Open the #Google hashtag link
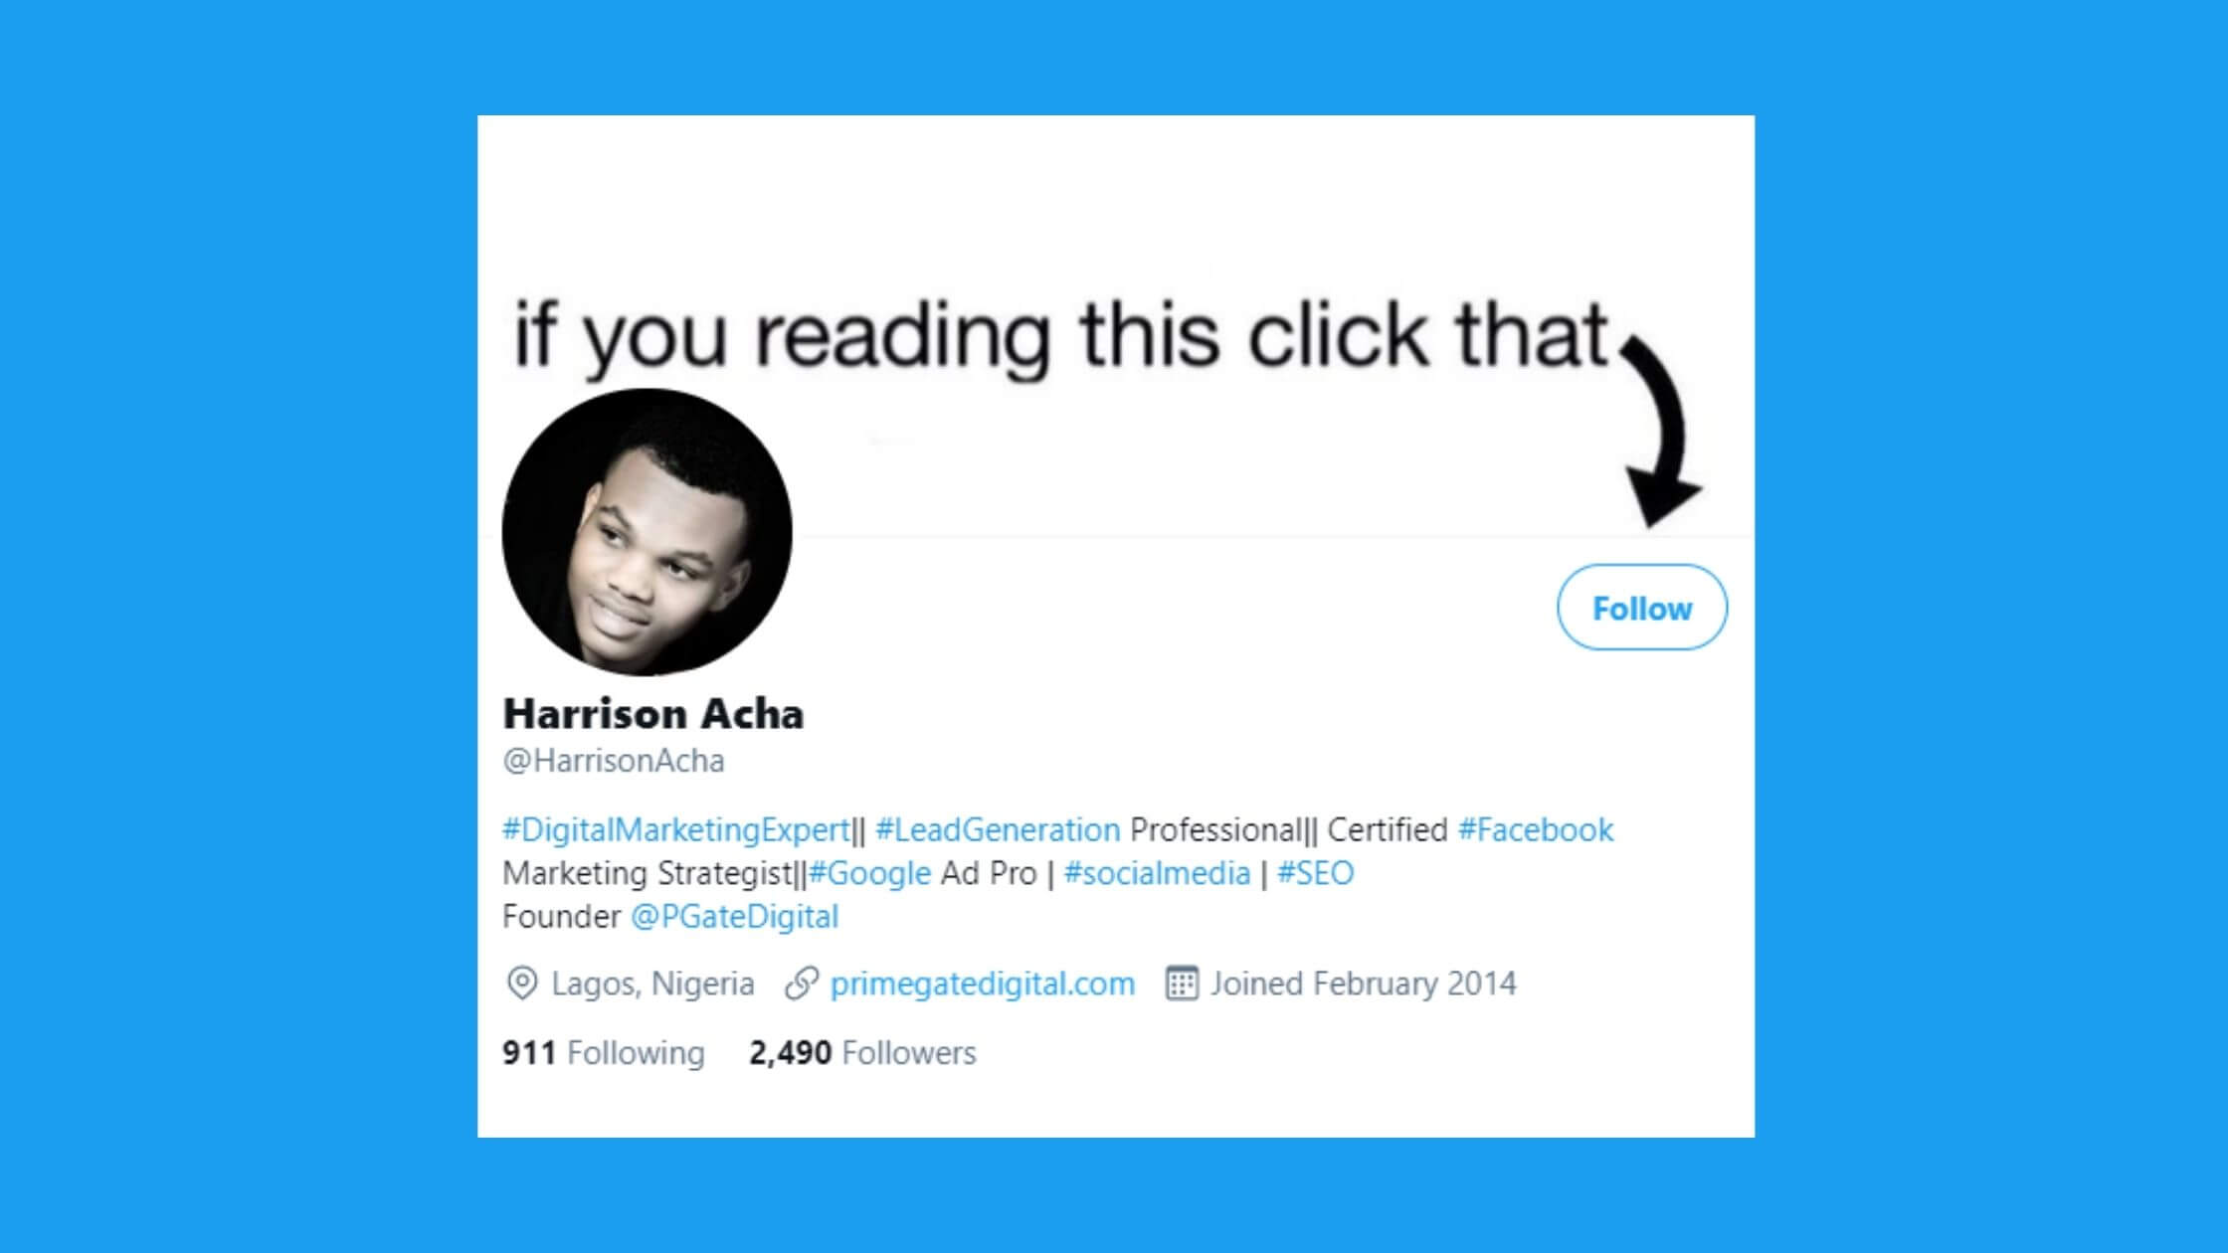 click(870, 873)
